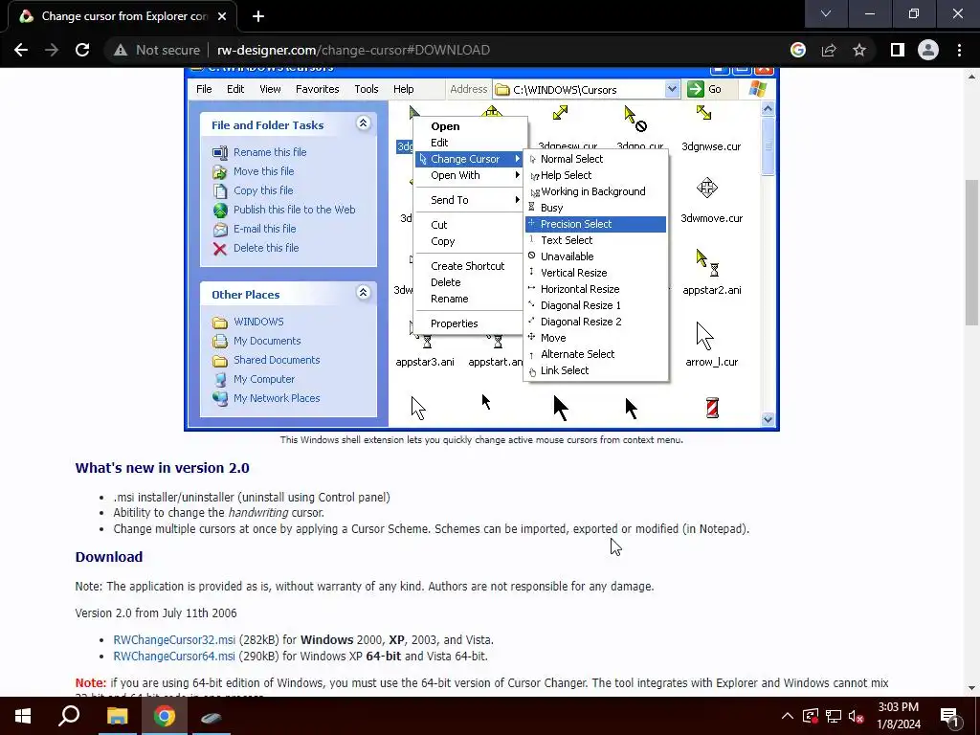
Task: Open the network tray icon
Action: 834,716
